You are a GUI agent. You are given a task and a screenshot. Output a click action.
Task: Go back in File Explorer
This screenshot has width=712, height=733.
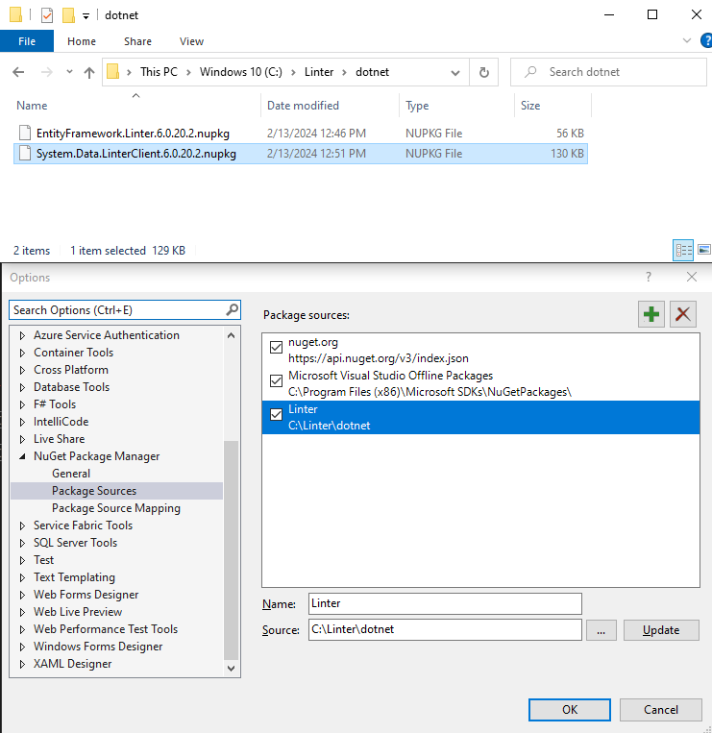click(x=18, y=72)
